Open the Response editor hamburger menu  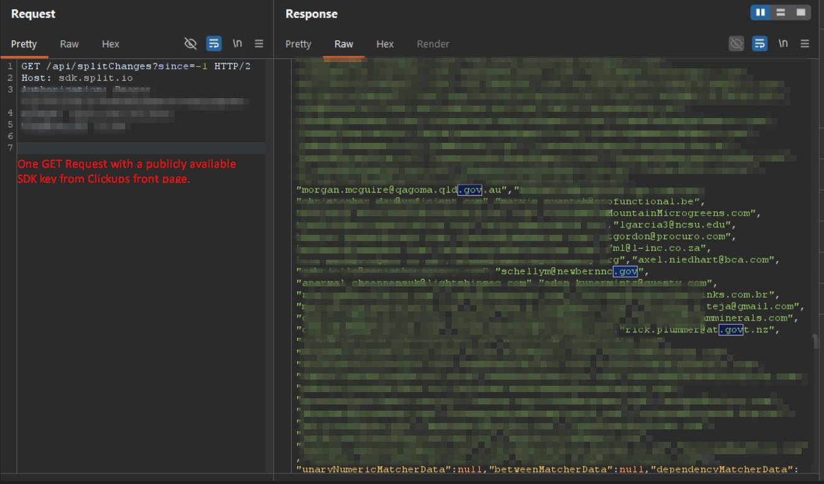pos(805,43)
